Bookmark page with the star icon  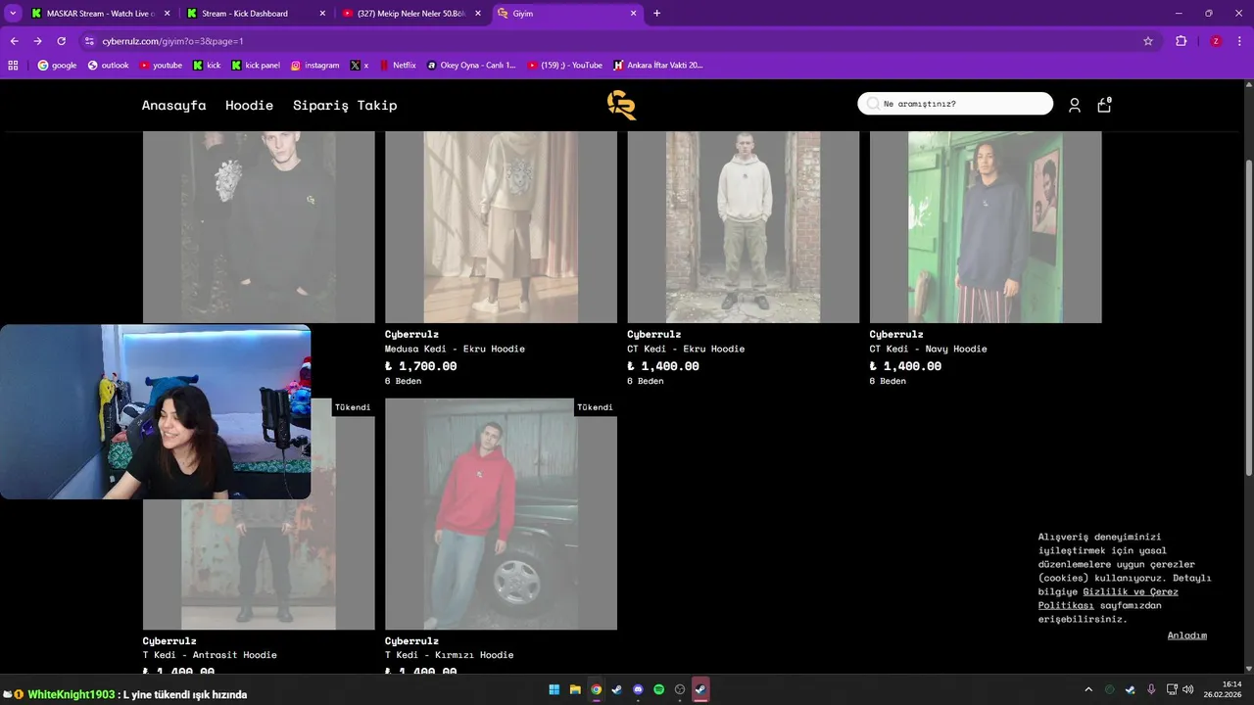coord(1148,41)
